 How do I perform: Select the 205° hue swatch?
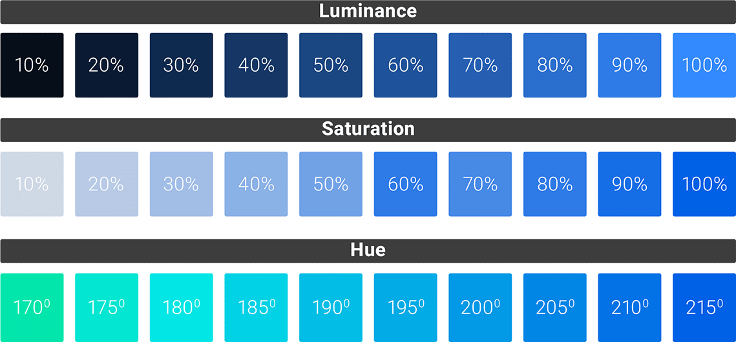[x=555, y=307]
